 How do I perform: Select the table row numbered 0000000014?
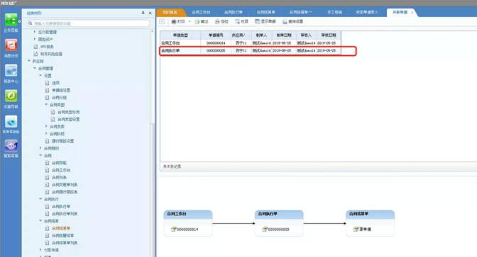point(251,43)
